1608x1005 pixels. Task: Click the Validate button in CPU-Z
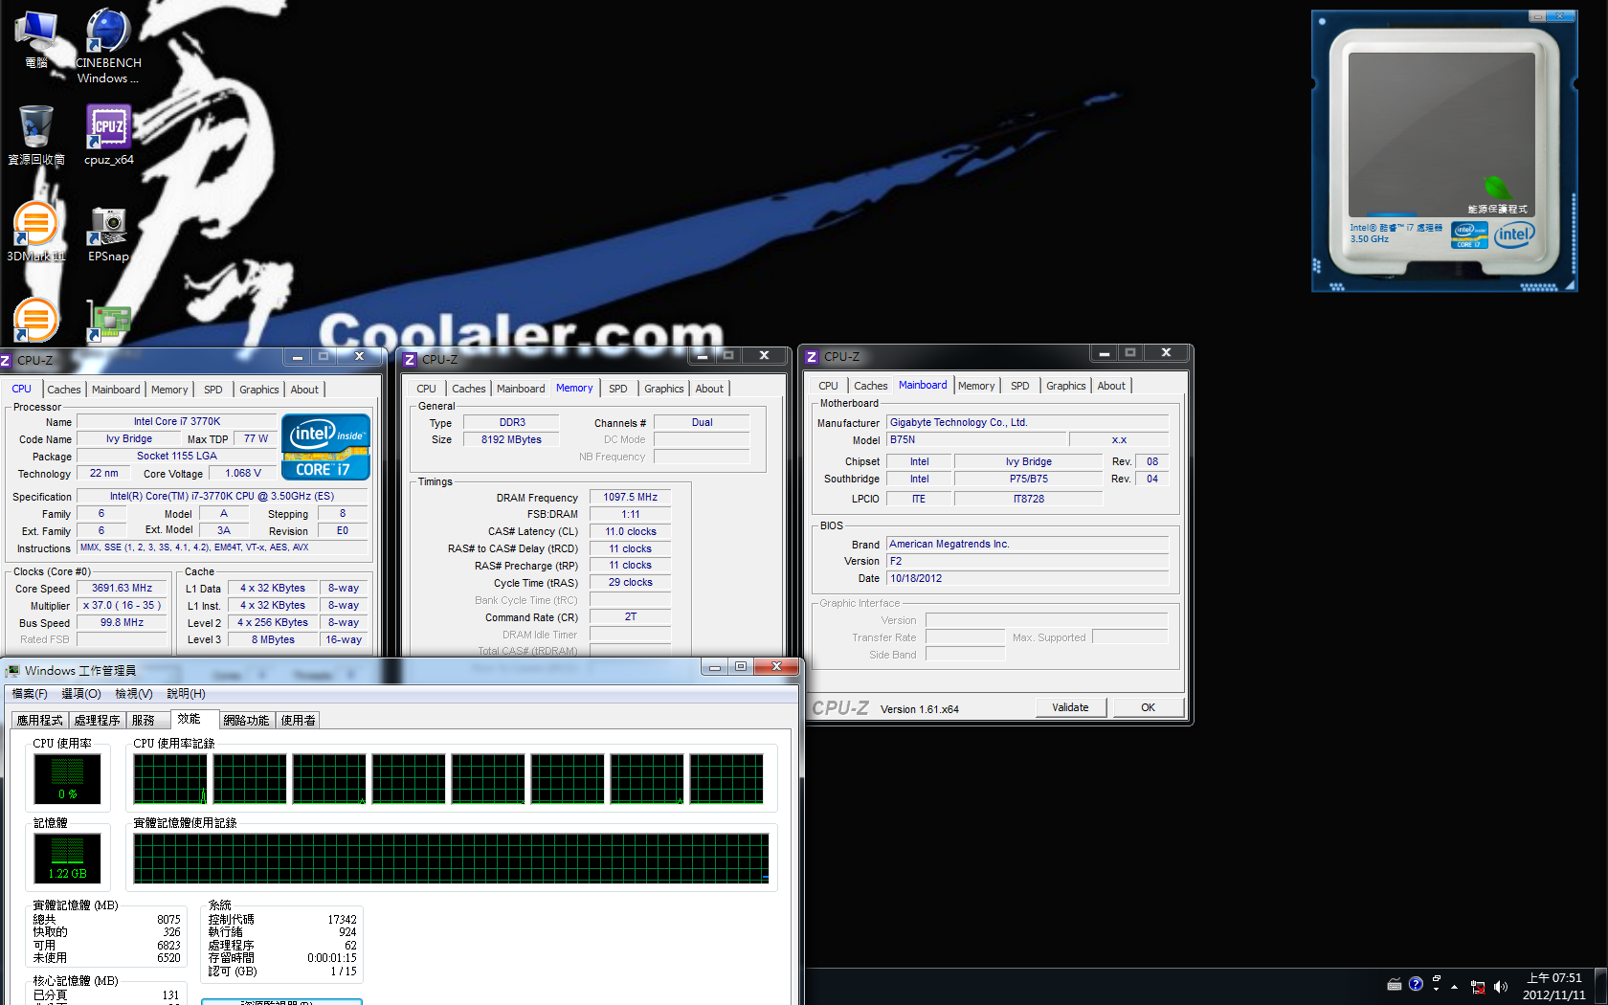[x=1071, y=707]
